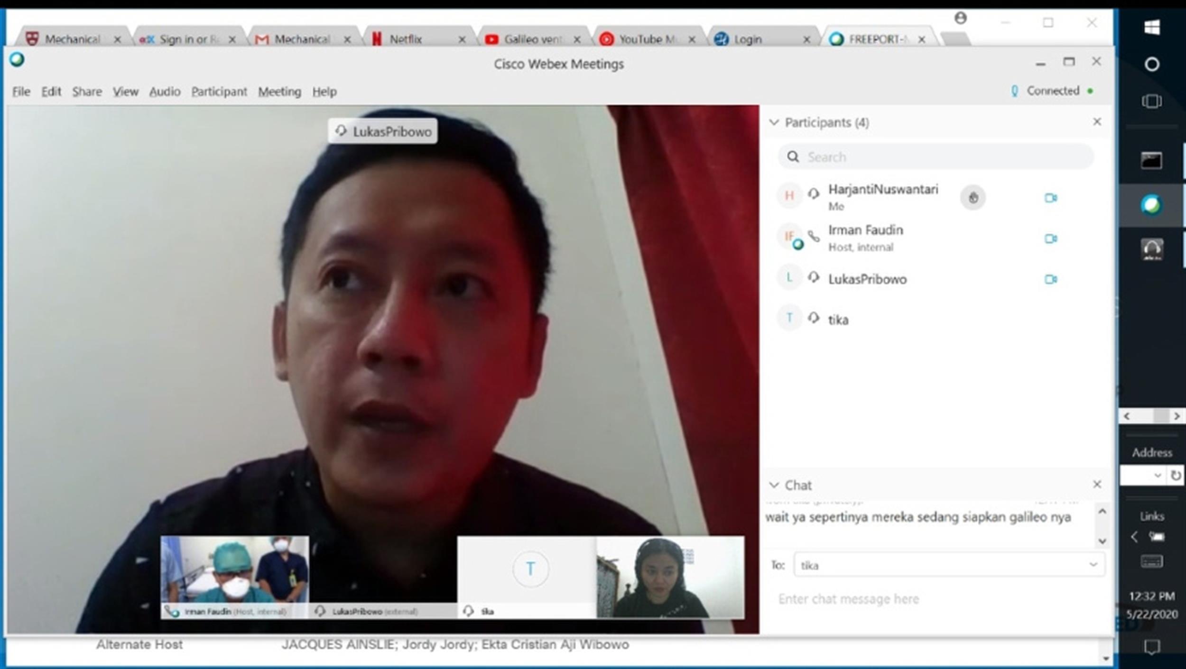Image resolution: width=1186 pixels, height=669 pixels.
Task: Click the video camera icon beside LukasPribowo
Action: pos(1051,279)
